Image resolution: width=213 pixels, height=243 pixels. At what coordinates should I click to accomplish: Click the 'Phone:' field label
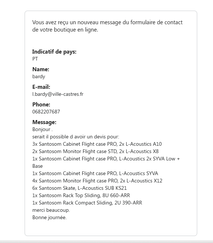point(41,105)
